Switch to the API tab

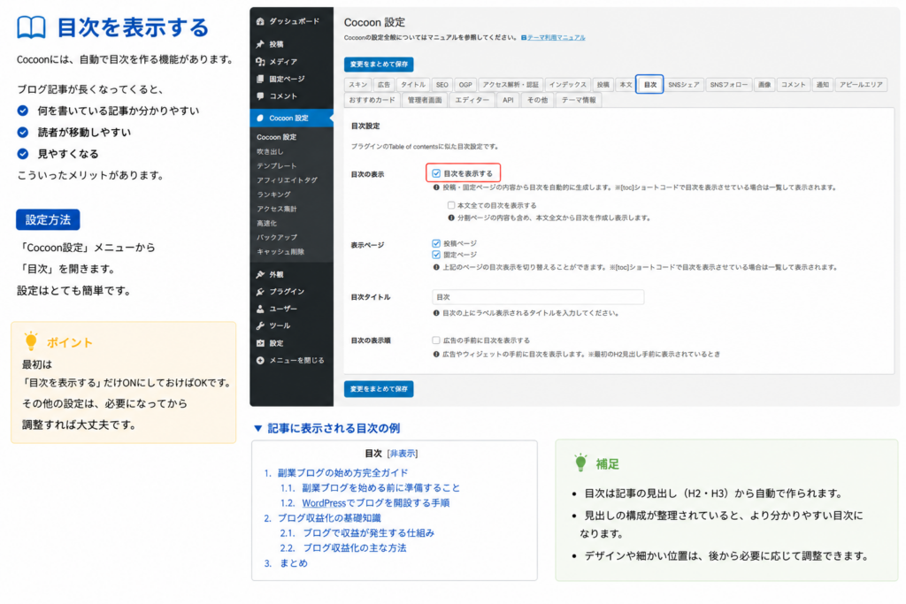(x=508, y=100)
